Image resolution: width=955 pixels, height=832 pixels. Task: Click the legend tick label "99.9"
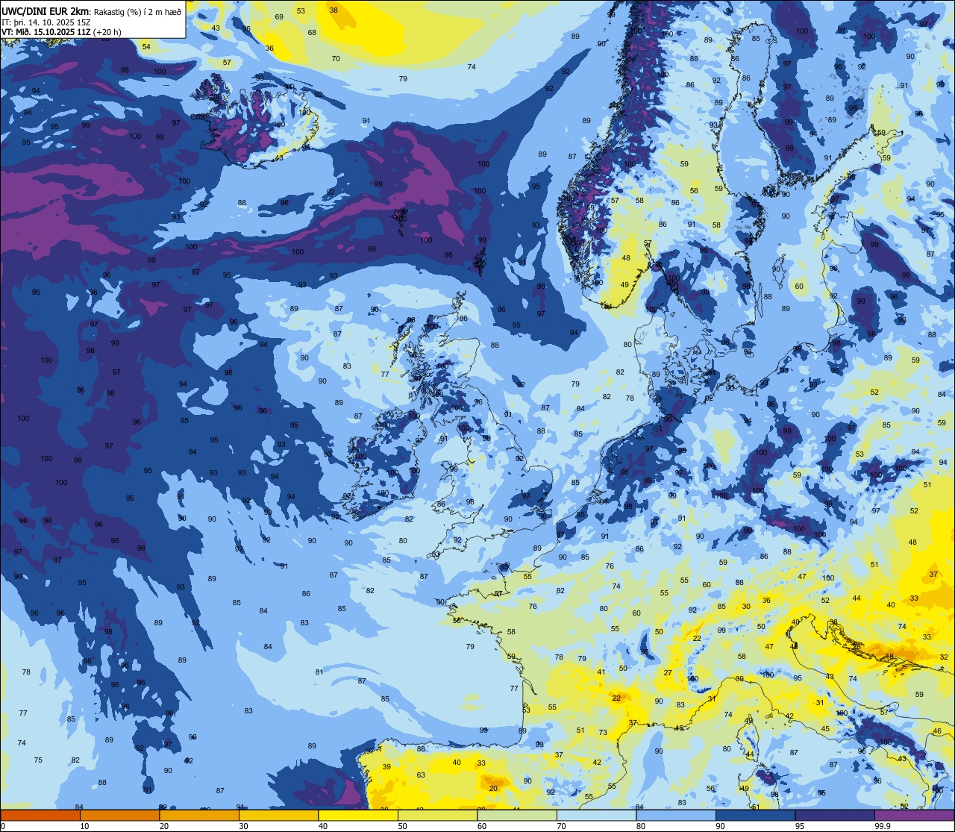click(x=882, y=826)
